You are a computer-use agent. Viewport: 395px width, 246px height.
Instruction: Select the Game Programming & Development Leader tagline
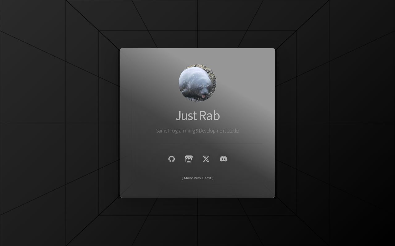click(197, 131)
